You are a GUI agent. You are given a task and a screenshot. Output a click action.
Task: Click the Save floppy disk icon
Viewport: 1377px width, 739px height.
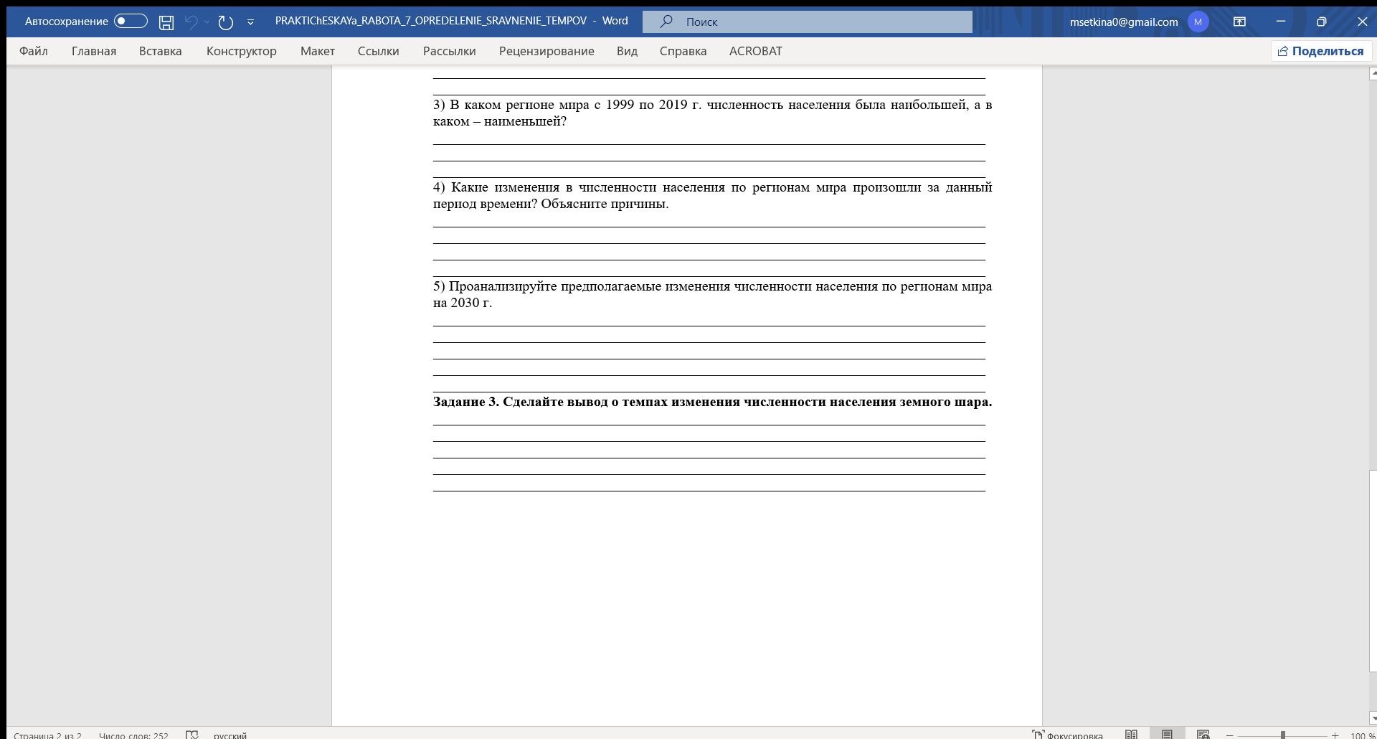[166, 22]
